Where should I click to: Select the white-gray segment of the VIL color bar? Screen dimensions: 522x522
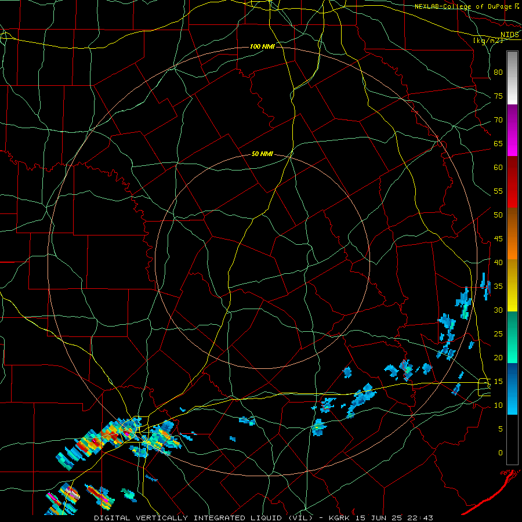(x=512, y=78)
